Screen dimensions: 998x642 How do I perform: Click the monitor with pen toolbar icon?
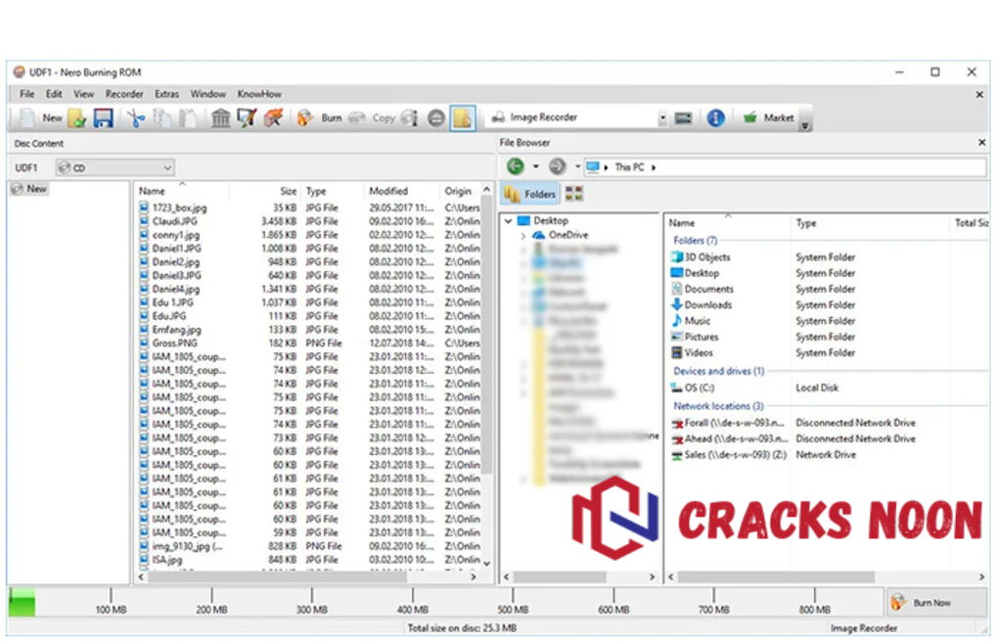(247, 117)
